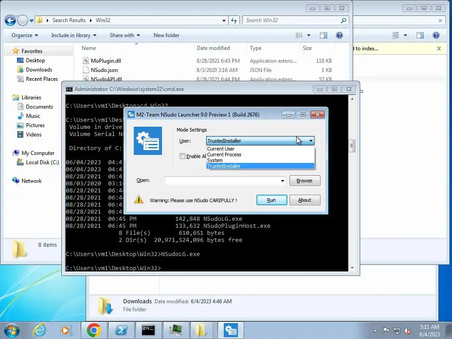The image size is (452, 339).
Task: Open Desktop in Favorites
Action: pyautogui.click(x=35, y=60)
